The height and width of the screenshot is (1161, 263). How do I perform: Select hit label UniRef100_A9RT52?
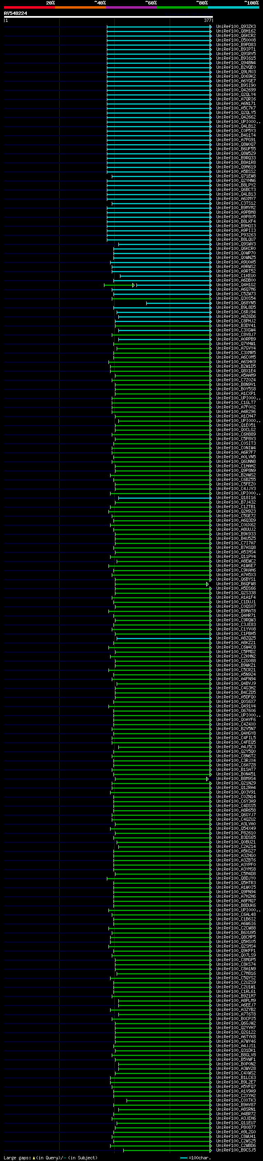pyautogui.click(x=236, y=271)
